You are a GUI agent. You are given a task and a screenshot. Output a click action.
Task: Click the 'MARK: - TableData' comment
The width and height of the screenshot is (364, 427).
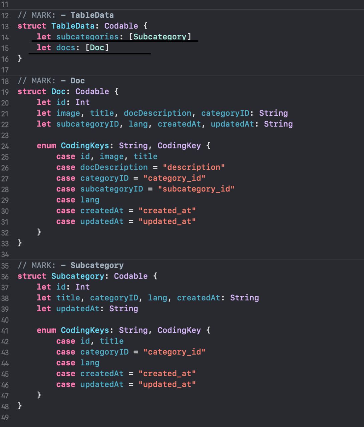(66, 15)
